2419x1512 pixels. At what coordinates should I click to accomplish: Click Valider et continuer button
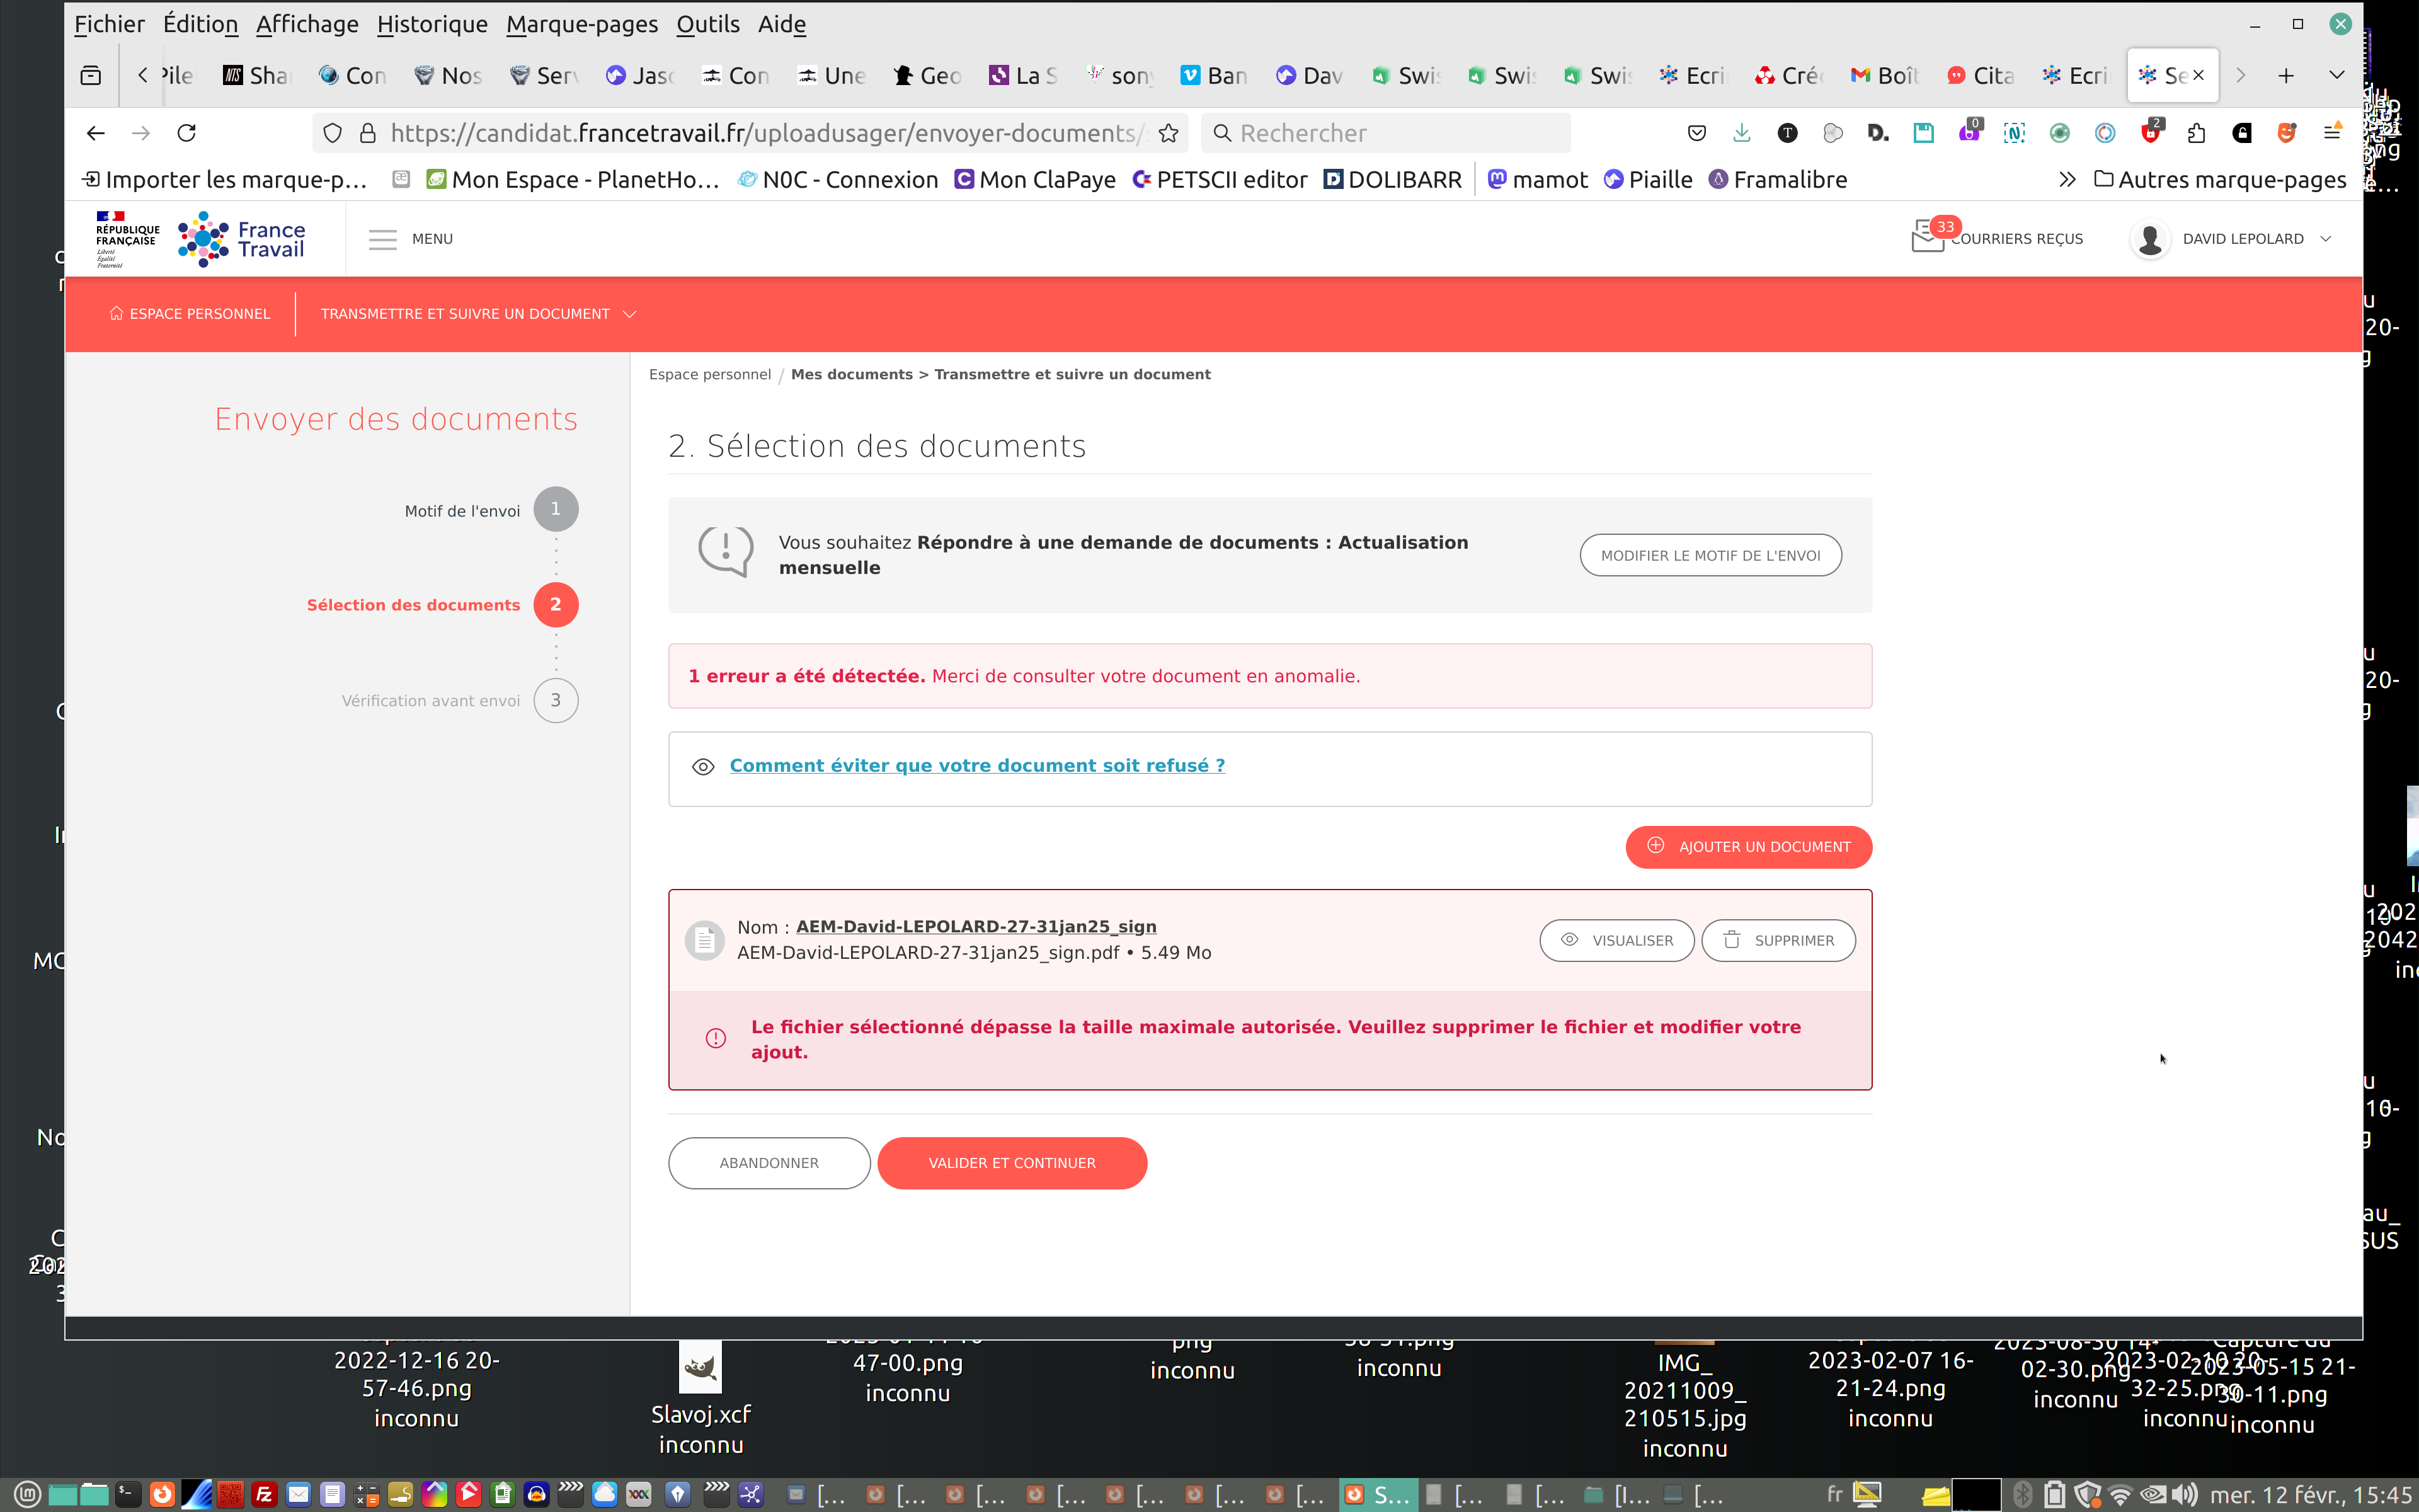pos(1012,1162)
